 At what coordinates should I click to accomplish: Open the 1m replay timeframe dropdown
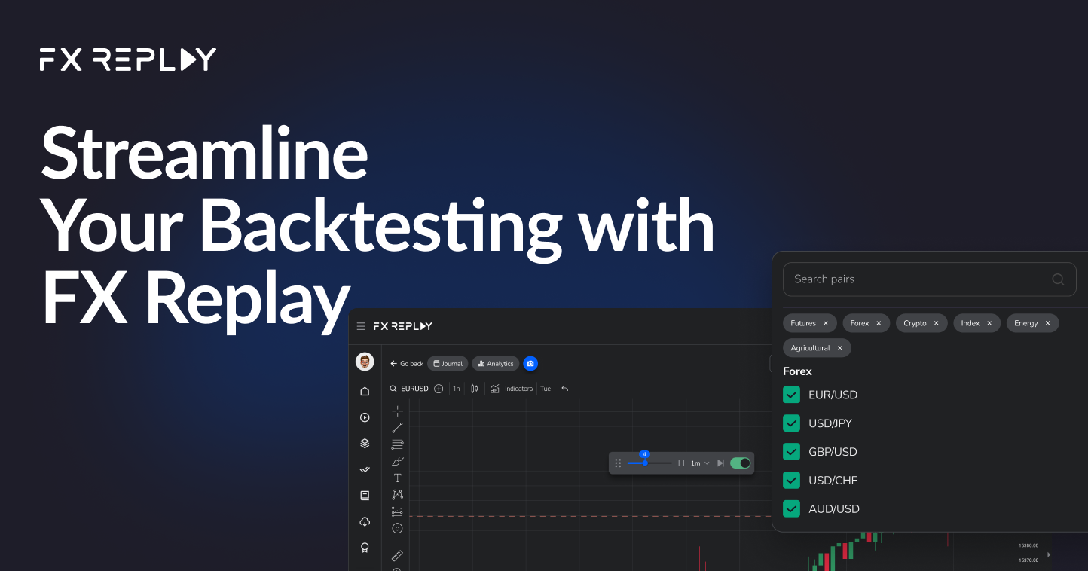[x=699, y=463]
